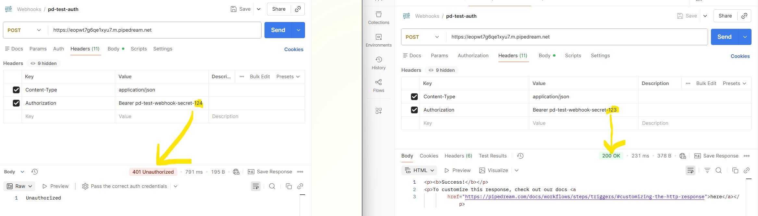The width and height of the screenshot is (758, 216).
Task: Uncheck the Content-Type header in left window
Action: 16,90
